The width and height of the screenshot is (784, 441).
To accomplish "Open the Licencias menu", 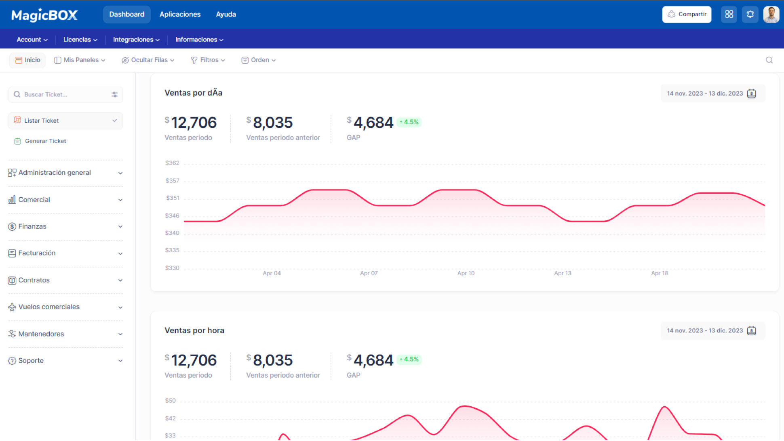I will coord(80,40).
